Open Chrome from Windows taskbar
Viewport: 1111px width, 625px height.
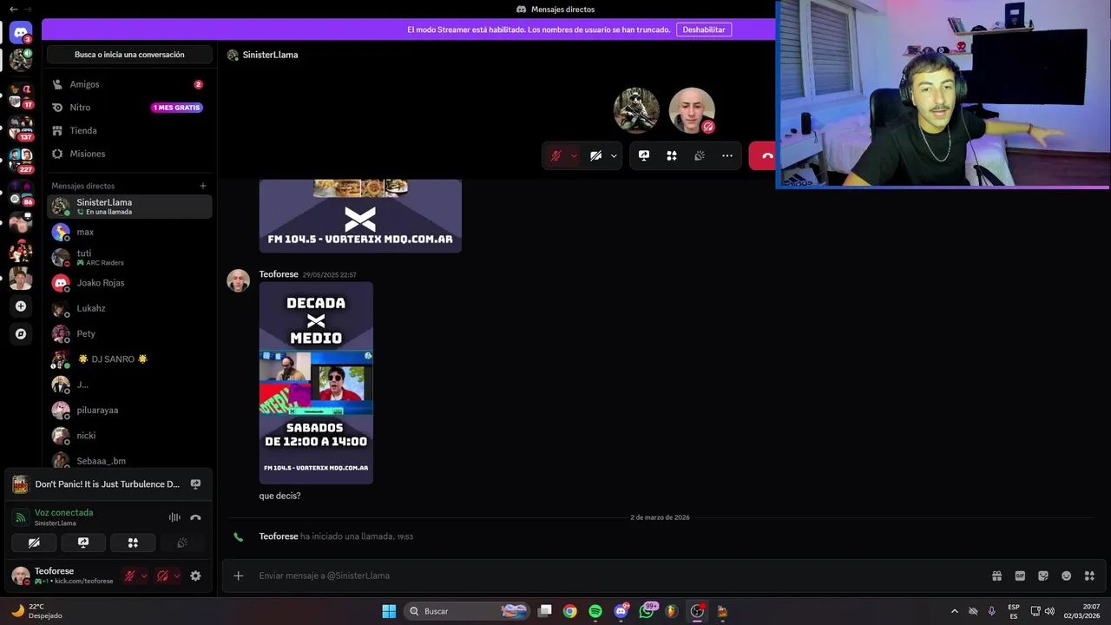(x=569, y=611)
